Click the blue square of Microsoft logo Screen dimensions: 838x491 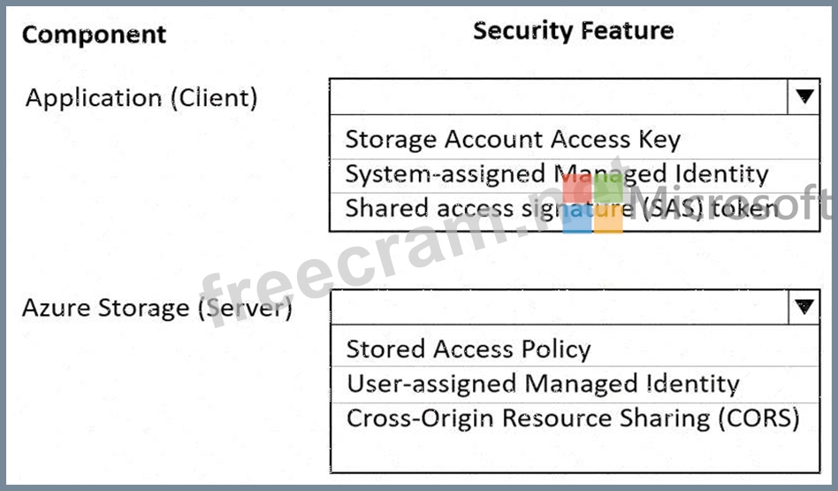575,220
